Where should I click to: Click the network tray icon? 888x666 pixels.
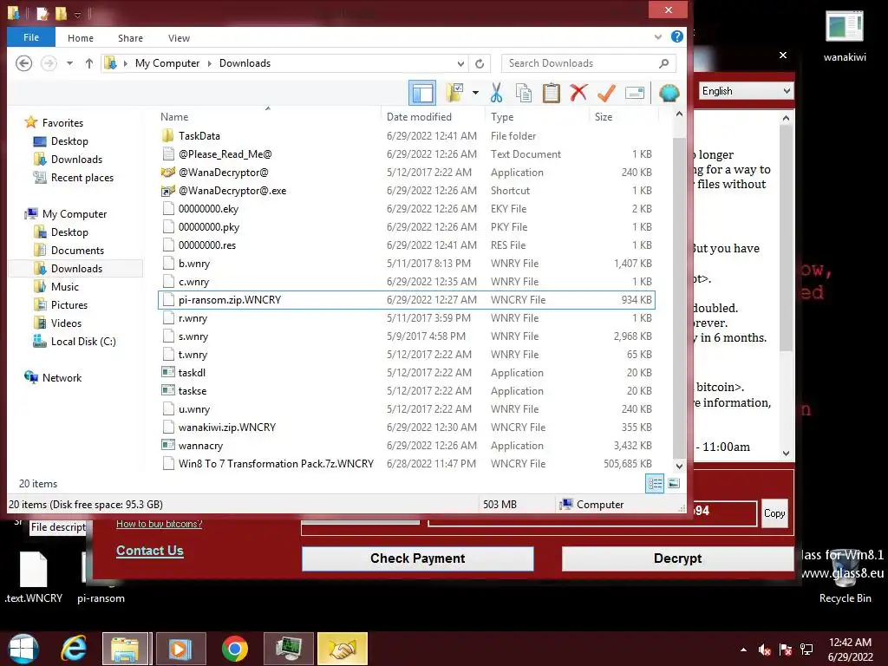pyautogui.click(x=806, y=650)
